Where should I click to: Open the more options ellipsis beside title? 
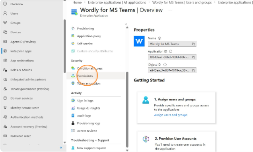pyautogui.click(x=170, y=10)
